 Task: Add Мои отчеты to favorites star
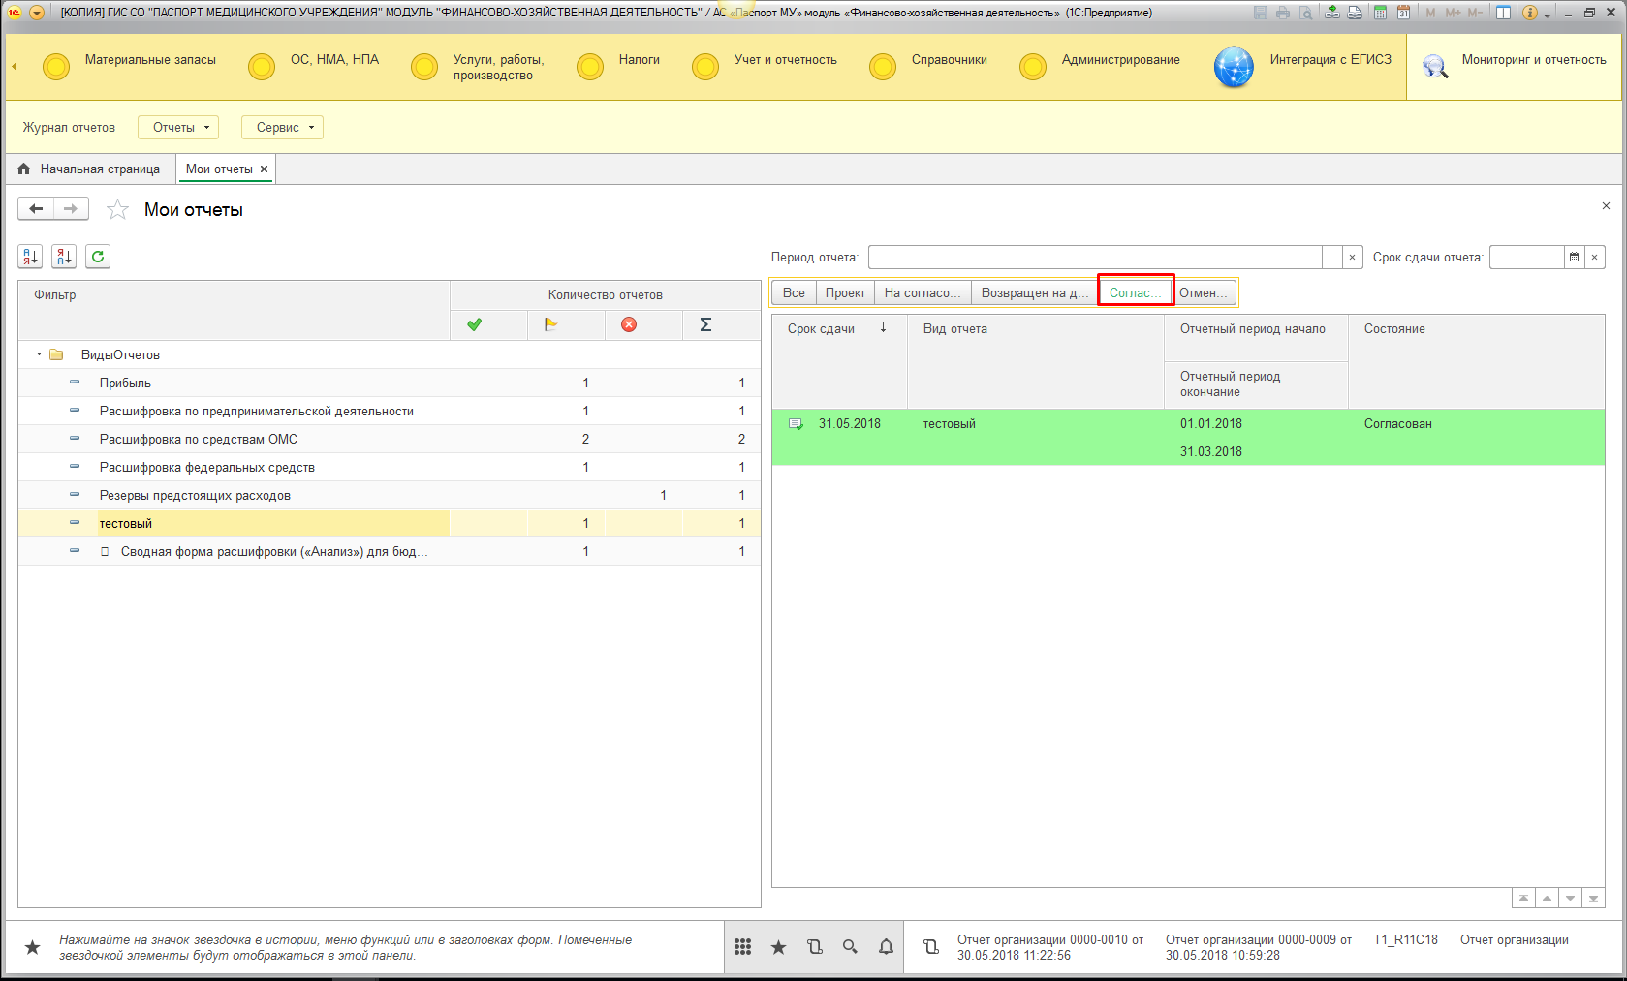tap(117, 210)
